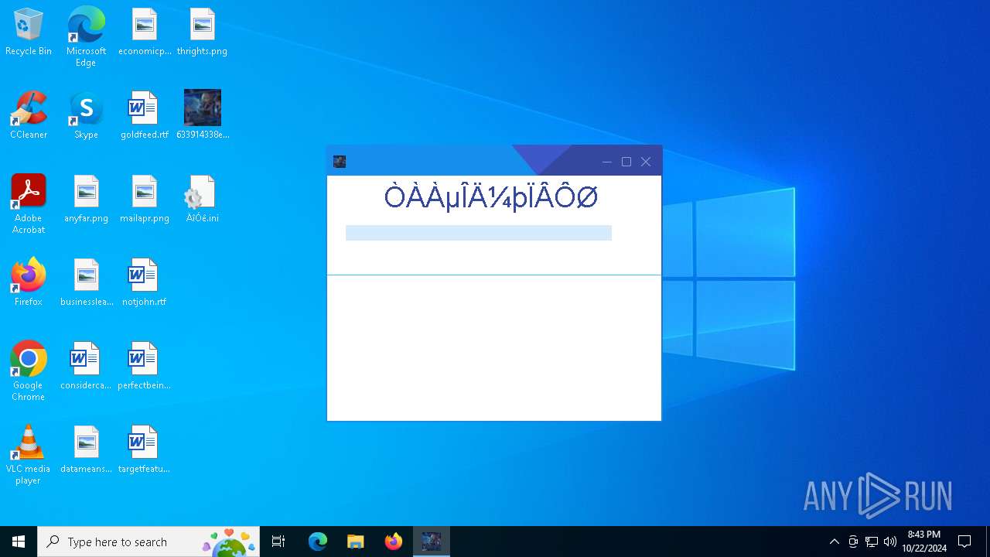
Task: Click the garbled heading text in the window
Action: [491, 197]
